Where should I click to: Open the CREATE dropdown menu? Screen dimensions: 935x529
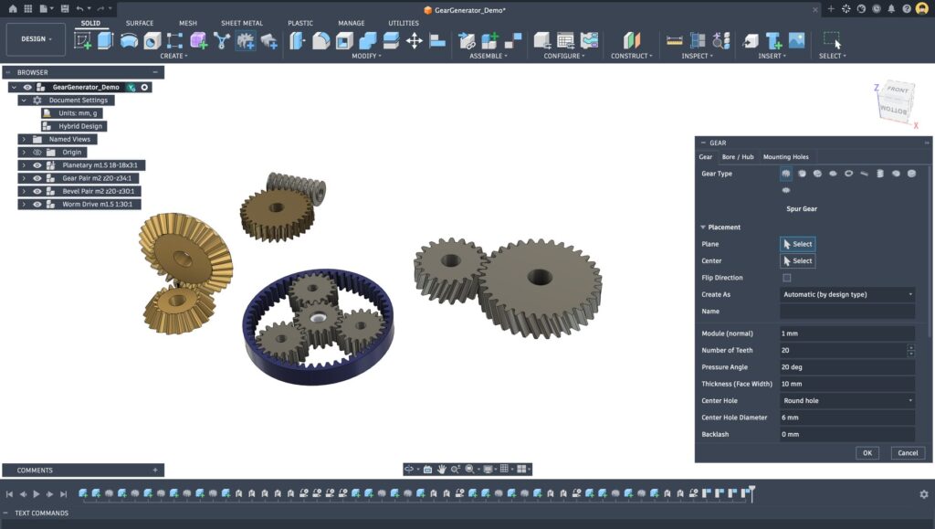(173, 56)
